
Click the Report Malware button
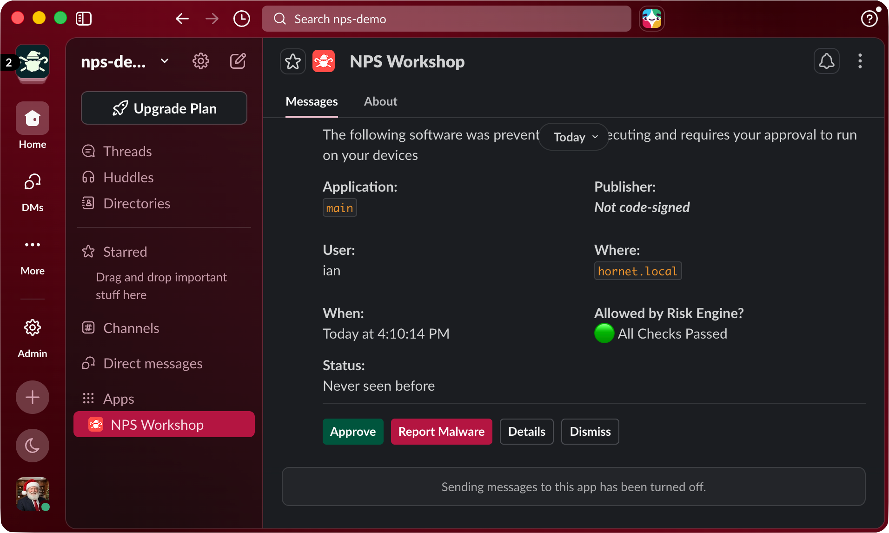coord(442,432)
